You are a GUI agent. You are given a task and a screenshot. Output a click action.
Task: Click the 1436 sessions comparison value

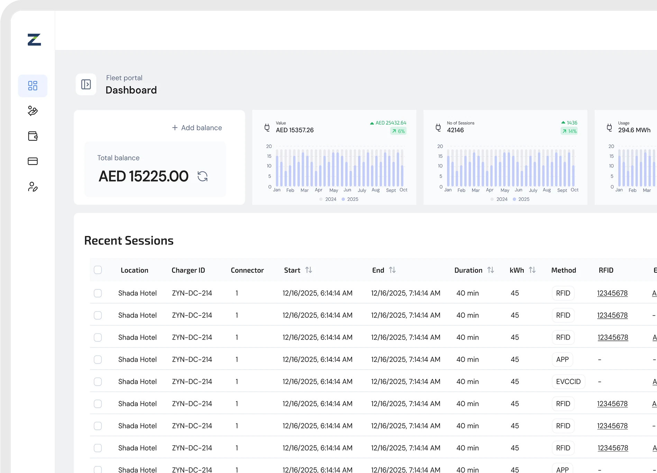(572, 123)
